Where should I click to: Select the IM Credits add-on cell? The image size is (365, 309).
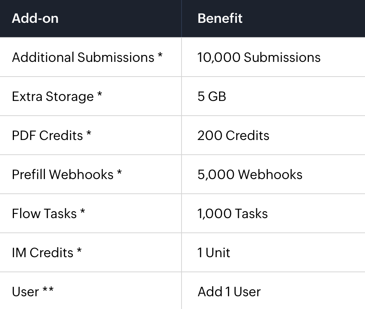click(91, 253)
